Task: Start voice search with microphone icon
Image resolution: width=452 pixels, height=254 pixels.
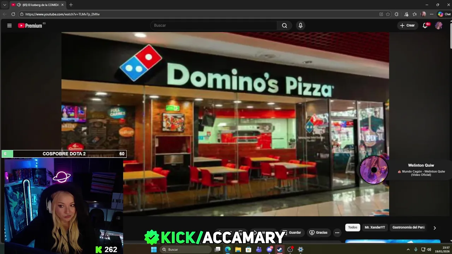Action: (x=301, y=25)
